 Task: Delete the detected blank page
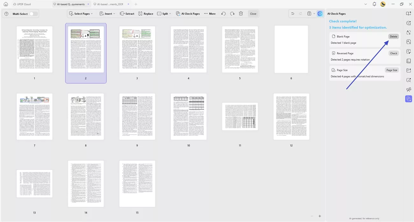(x=393, y=36)
